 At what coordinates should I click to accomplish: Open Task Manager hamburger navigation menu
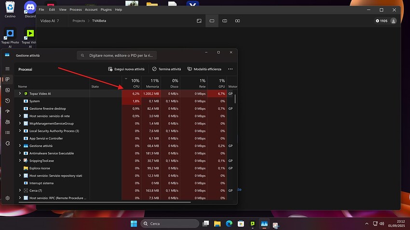7,69
